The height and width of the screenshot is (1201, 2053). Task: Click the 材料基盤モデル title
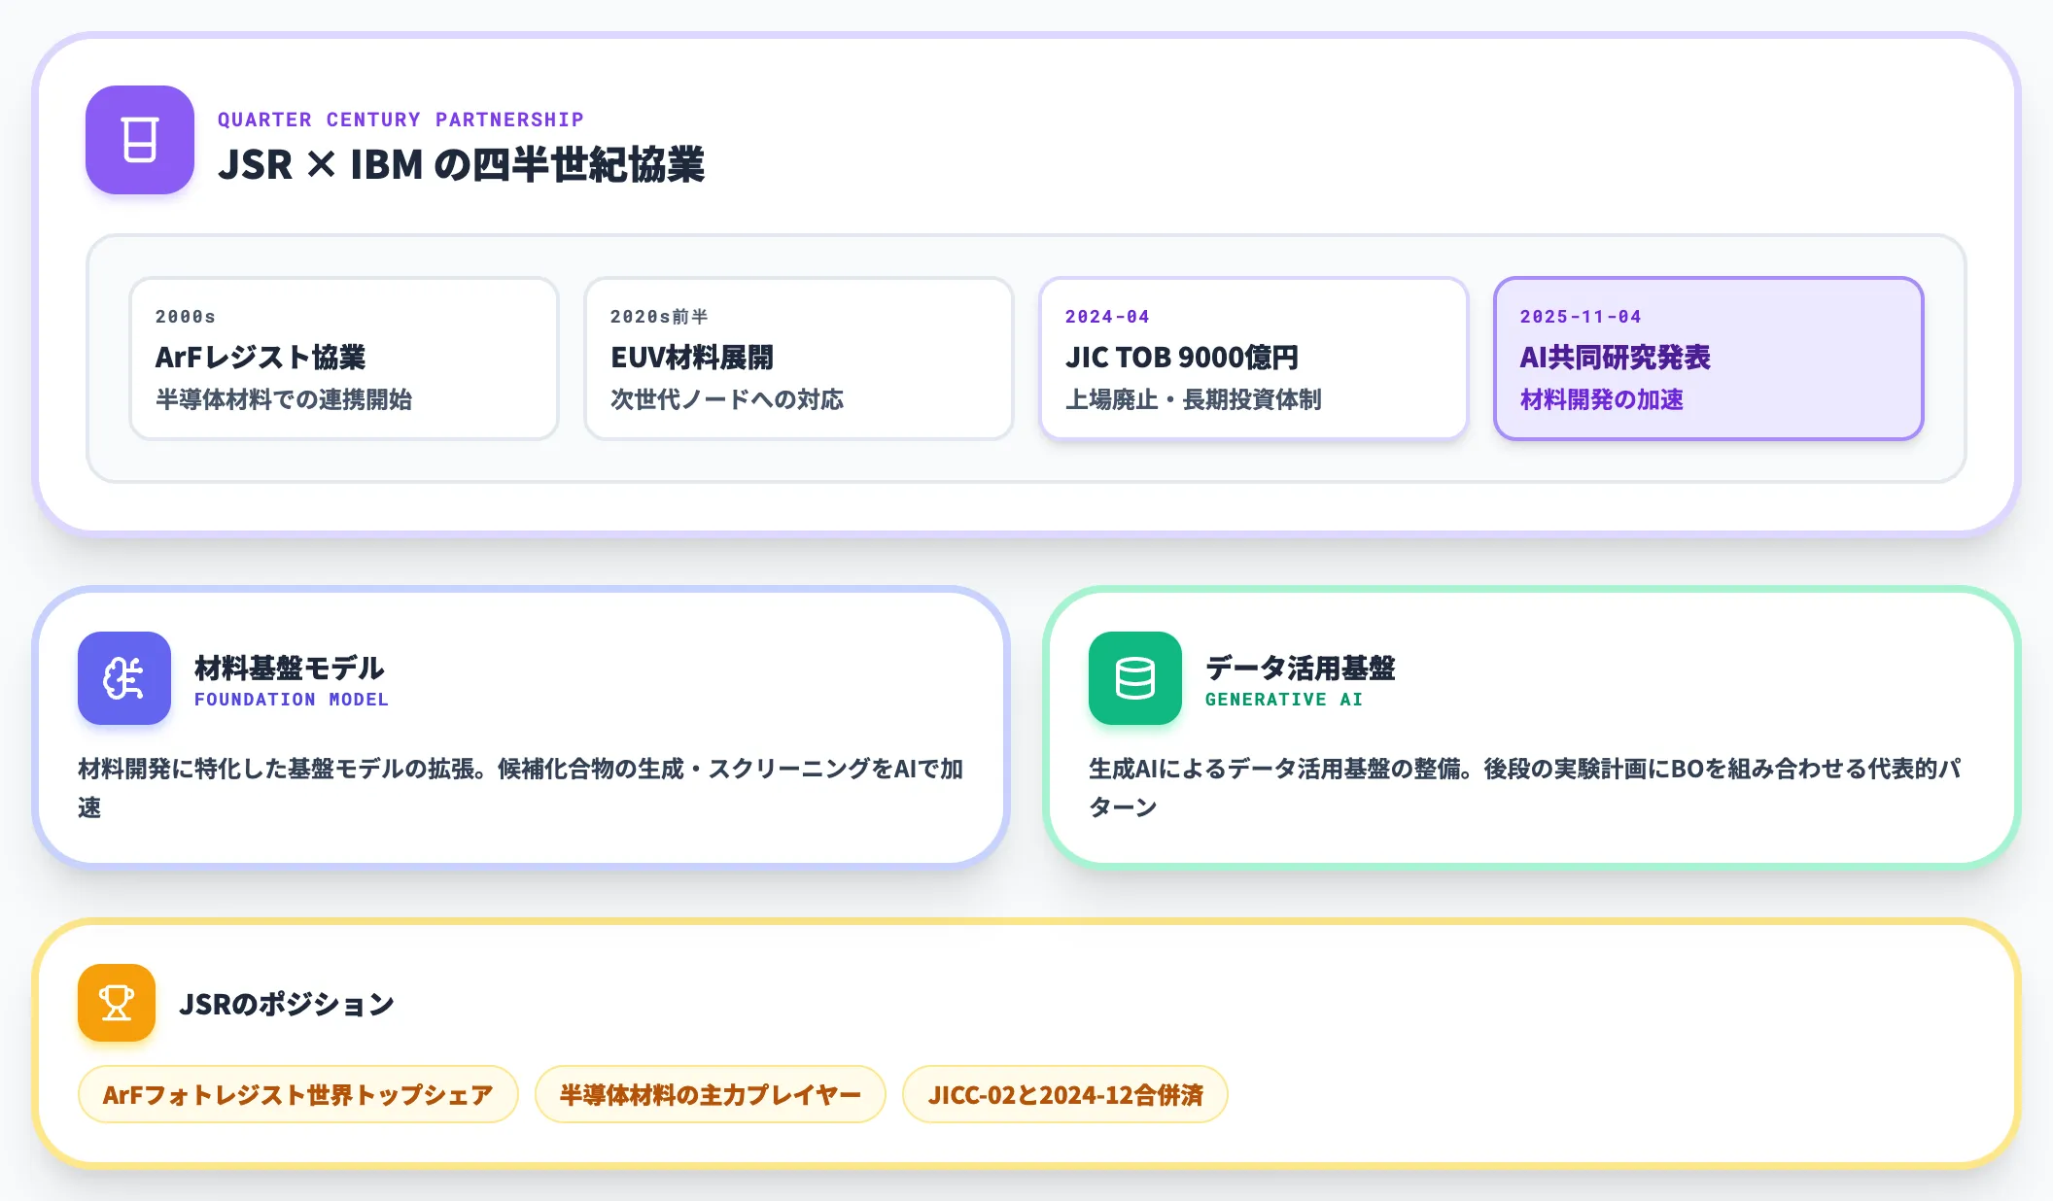click(x=290, y=668)
